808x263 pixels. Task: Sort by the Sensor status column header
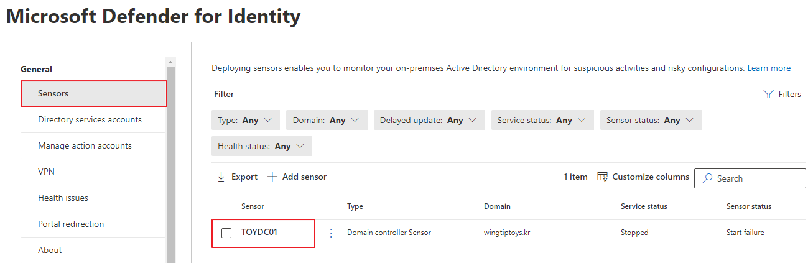point(749,206)
